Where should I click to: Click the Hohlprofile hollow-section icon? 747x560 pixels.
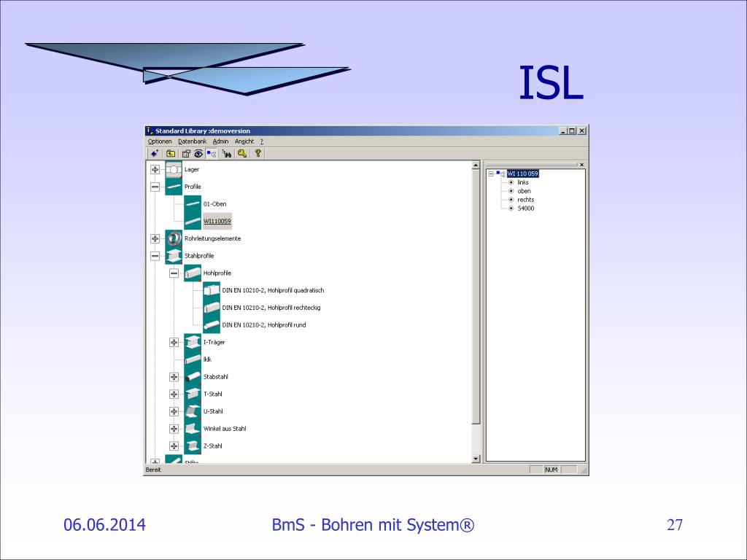(193, 273)
